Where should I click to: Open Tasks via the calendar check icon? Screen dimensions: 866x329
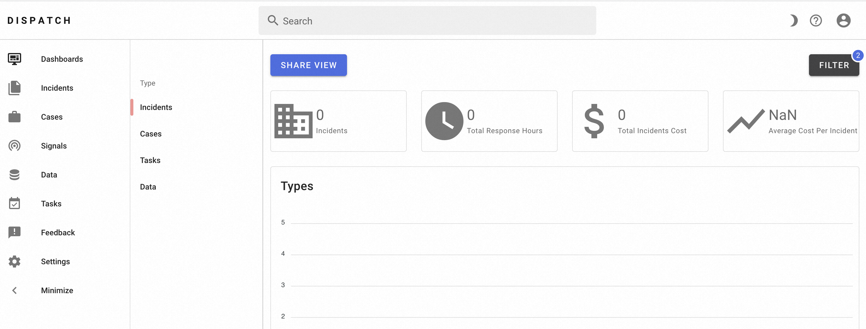pos(14,203)
